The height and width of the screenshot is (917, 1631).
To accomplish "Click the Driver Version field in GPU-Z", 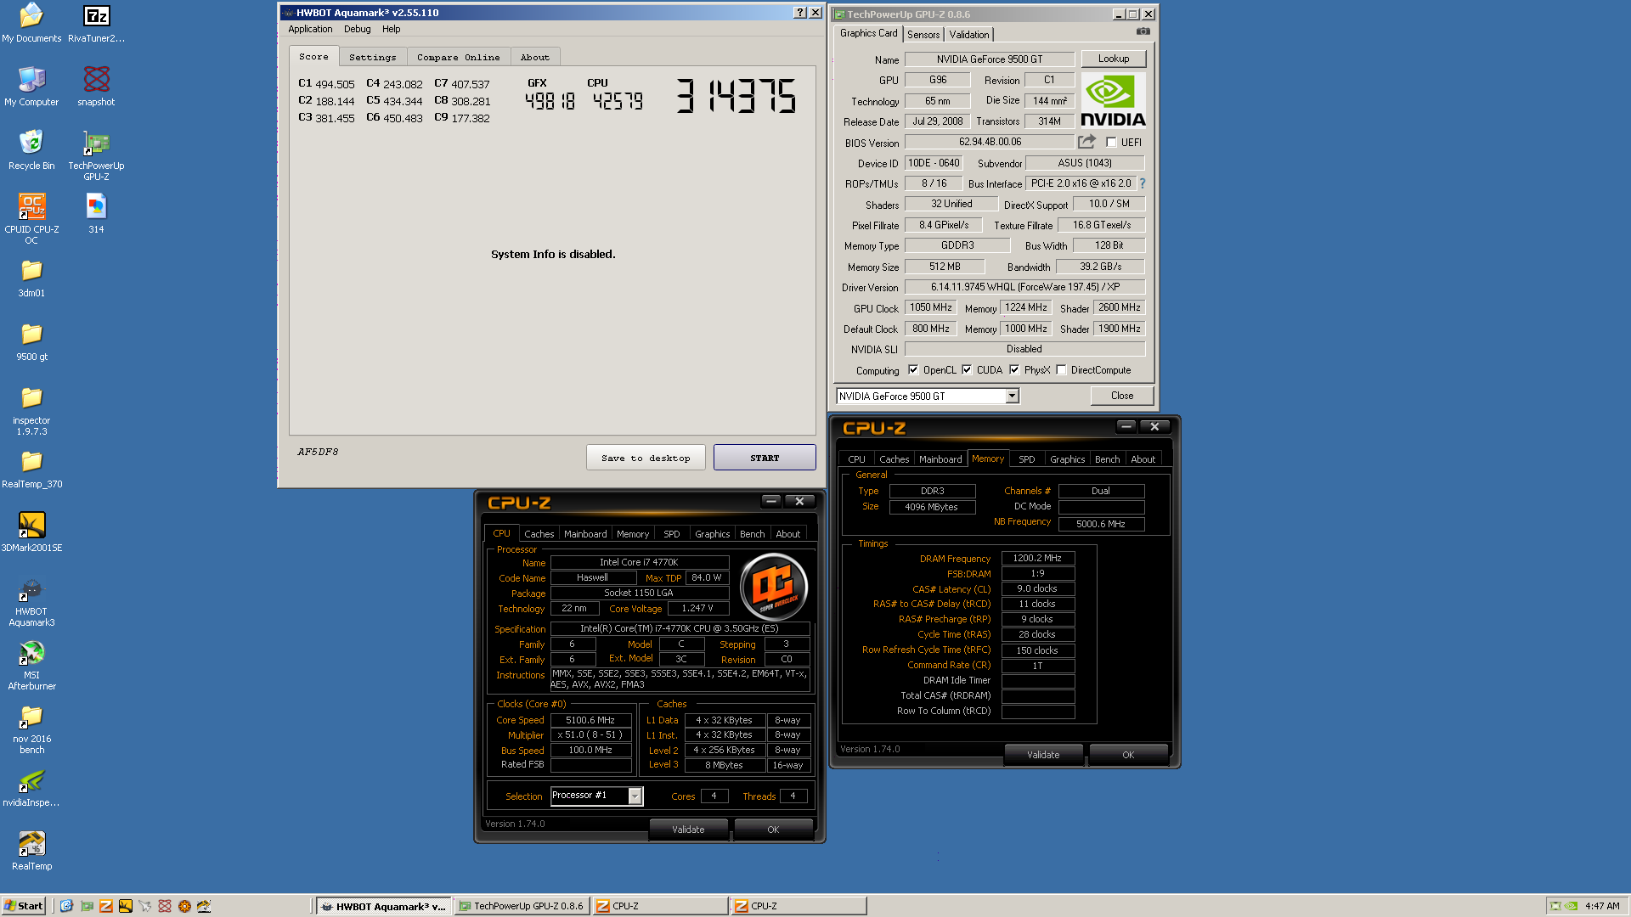I will coord(1024,287).
